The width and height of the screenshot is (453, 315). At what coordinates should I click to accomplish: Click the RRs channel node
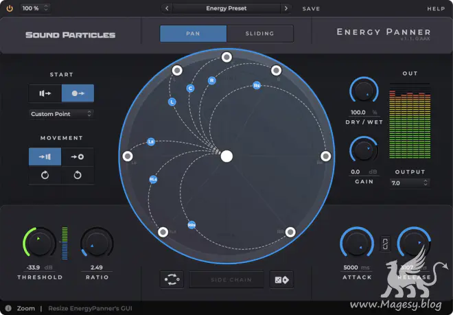[191, 225]
